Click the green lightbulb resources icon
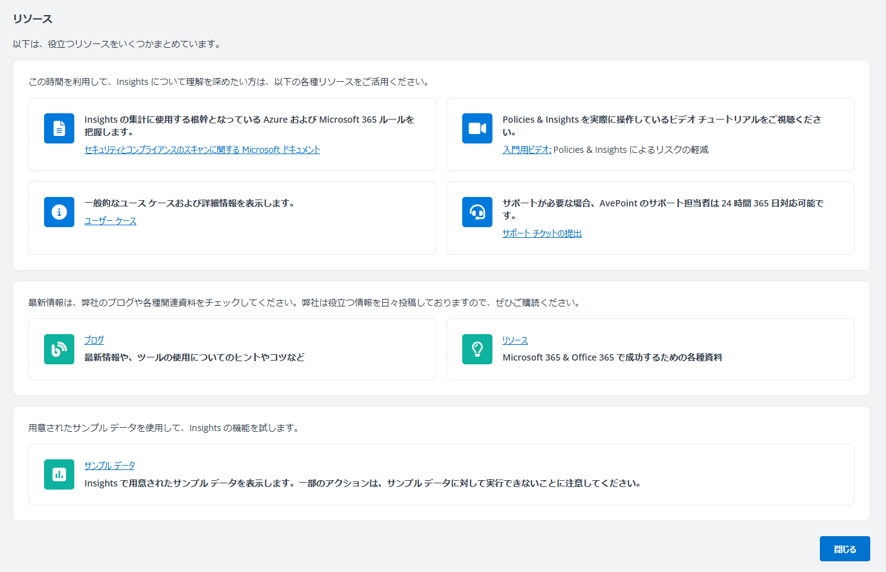This screenshot has width=886, height=572. click(477, 349)
